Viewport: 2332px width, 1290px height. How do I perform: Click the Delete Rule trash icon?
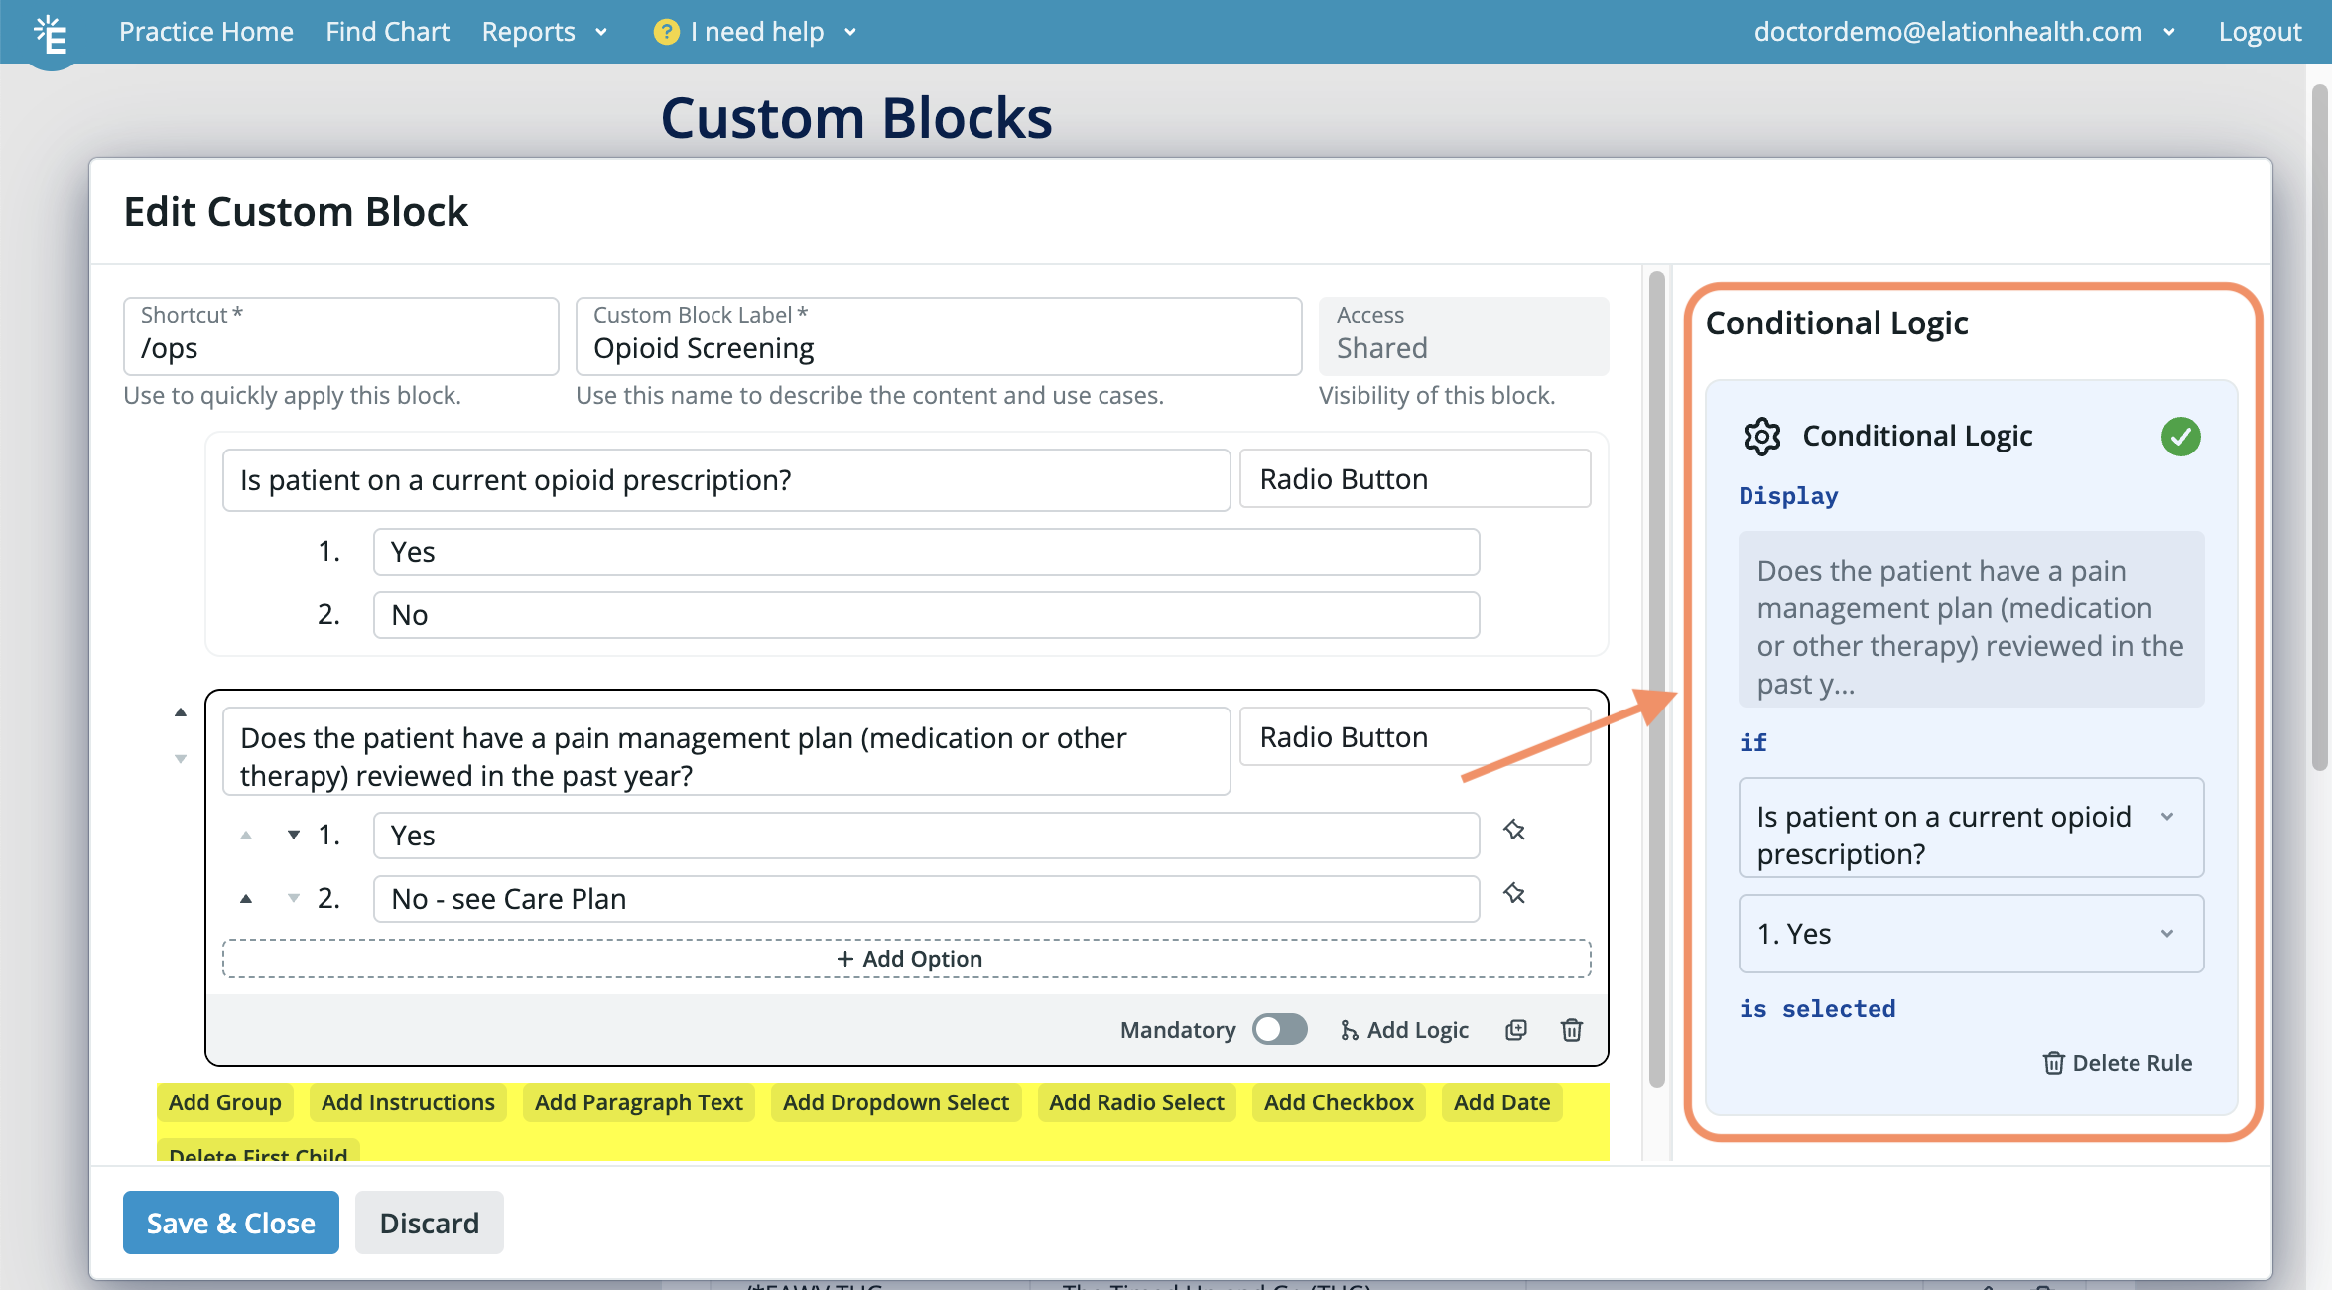[x=2053, y=1062]
